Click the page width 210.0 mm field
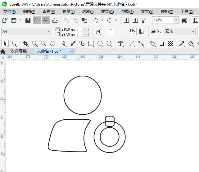 click(71, 29)
